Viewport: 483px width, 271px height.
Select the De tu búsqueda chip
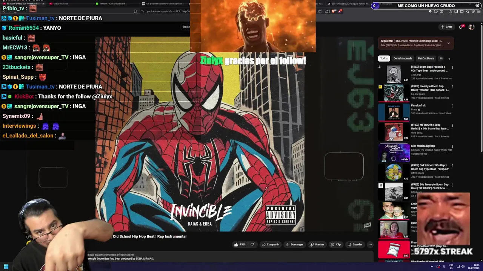click(x=403, y=58)
